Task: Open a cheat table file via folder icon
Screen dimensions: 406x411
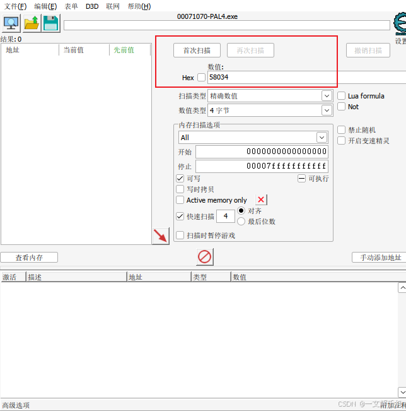Action: [x=32, y=23]
